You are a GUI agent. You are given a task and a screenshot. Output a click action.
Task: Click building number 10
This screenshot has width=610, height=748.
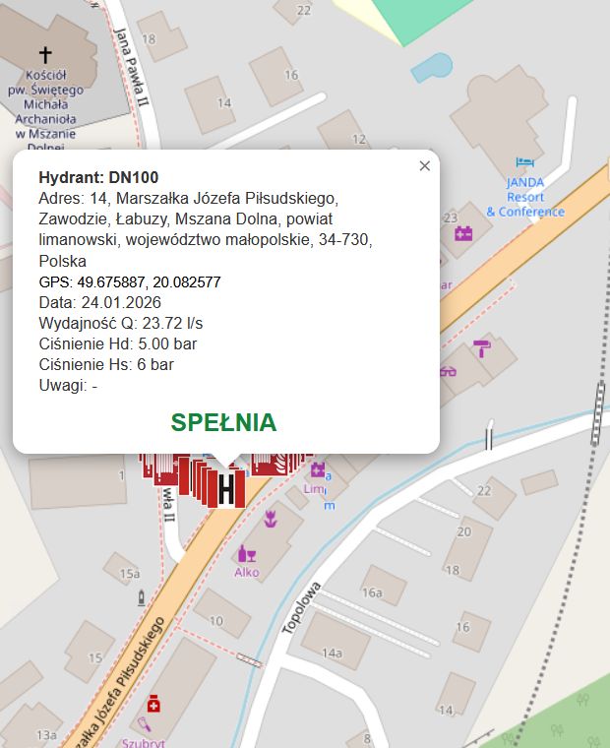coord(216,621)
